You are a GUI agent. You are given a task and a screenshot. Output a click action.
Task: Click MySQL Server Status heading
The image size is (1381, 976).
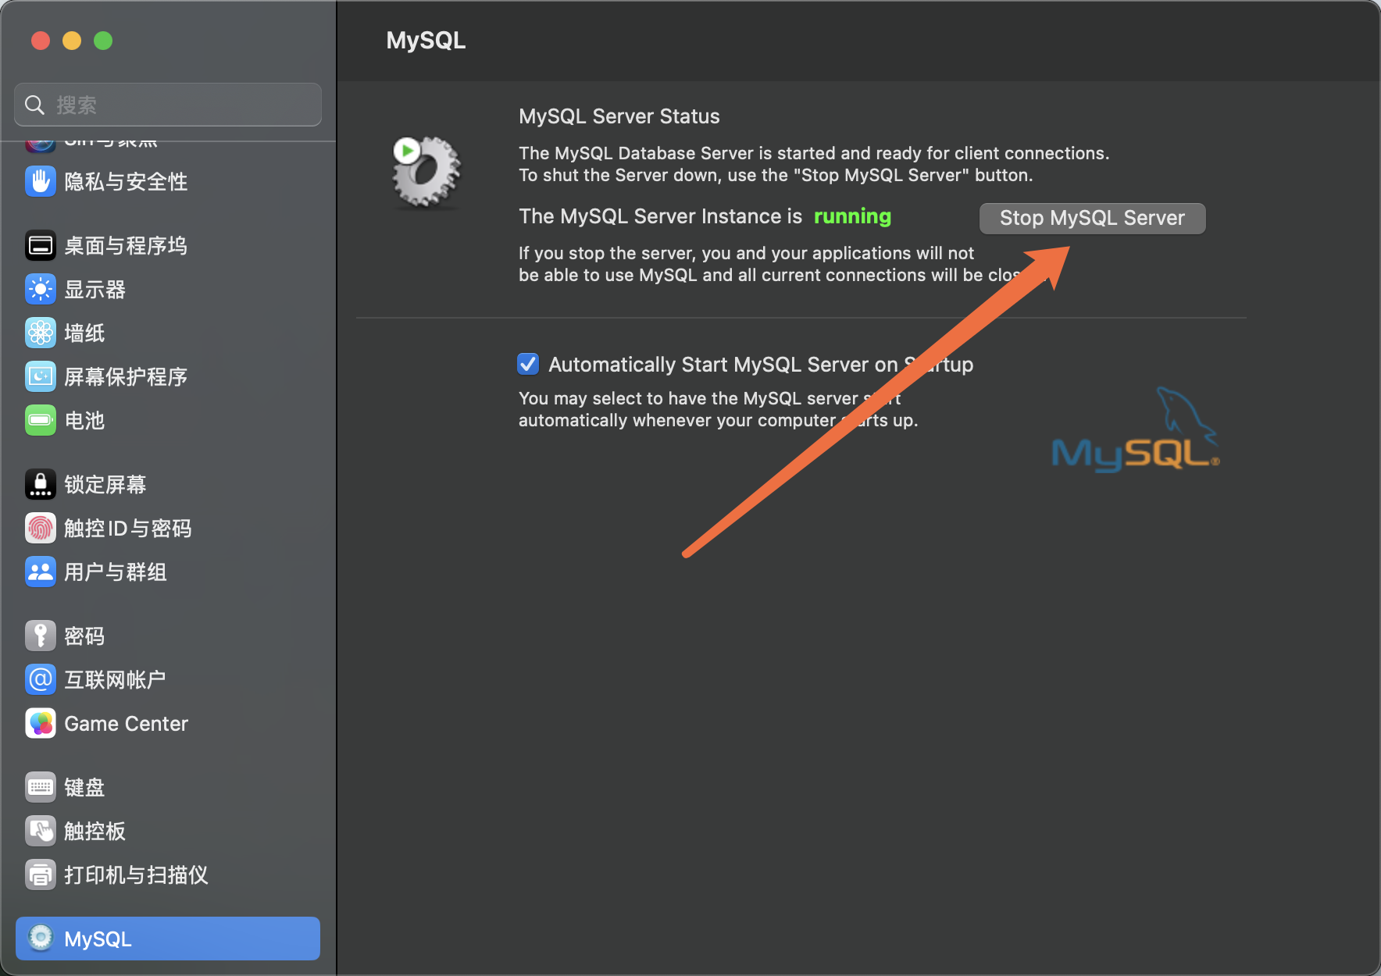619,116
